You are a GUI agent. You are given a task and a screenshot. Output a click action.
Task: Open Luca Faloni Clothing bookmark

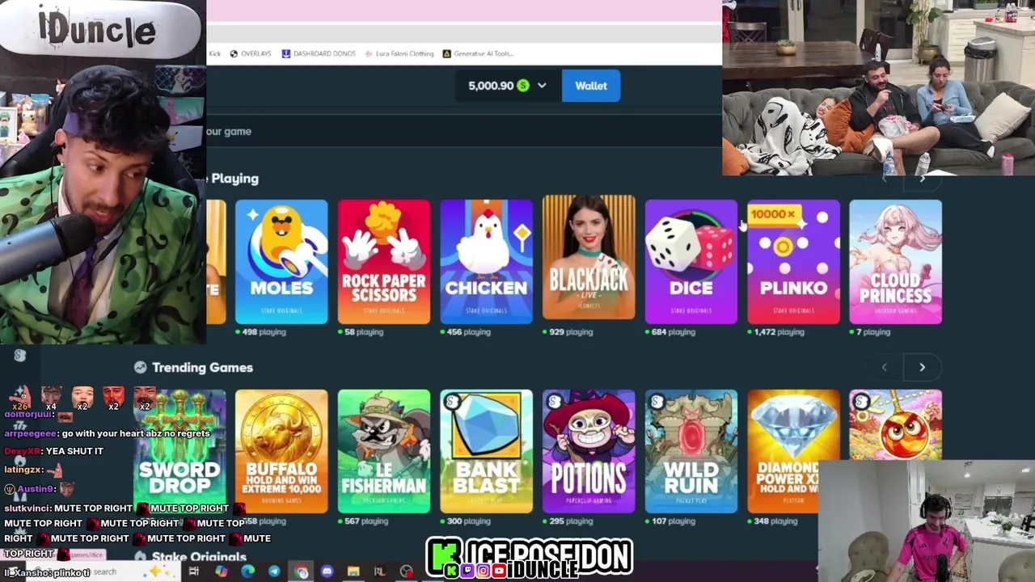coord(399,53)
